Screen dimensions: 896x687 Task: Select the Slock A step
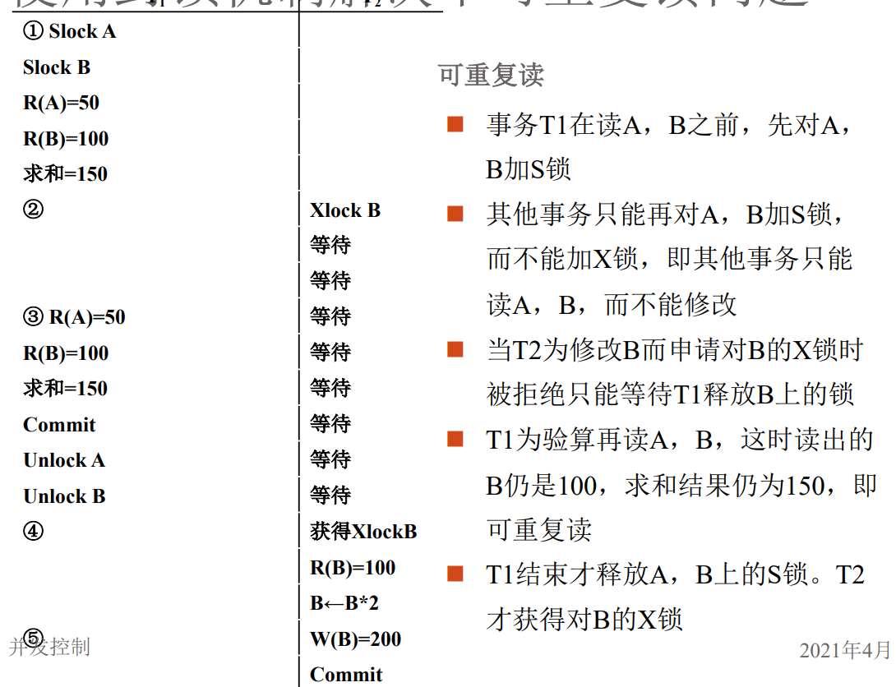pyautogui.click(x=82, y=32)
